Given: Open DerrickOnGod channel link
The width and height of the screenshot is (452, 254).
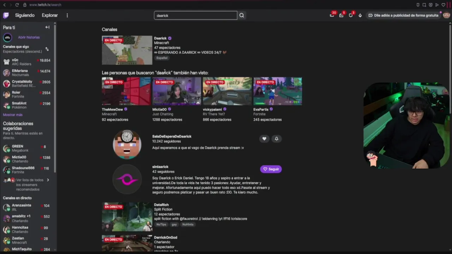Looking at the screenshot, I should [166, 237].
